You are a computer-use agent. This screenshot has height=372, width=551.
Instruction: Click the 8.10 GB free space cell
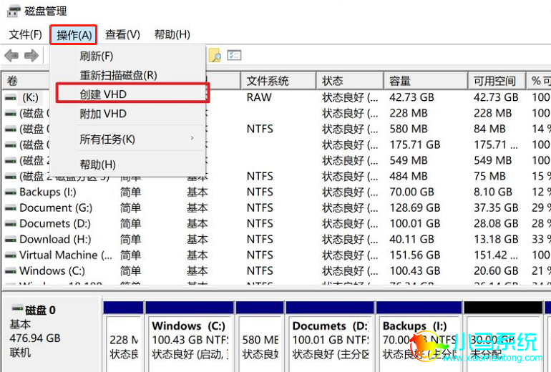[x=492, y=192]
